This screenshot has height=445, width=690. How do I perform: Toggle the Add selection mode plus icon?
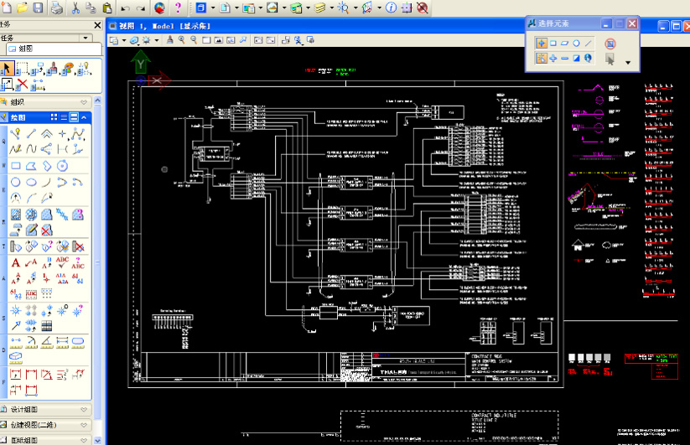(x=553, y=59)
